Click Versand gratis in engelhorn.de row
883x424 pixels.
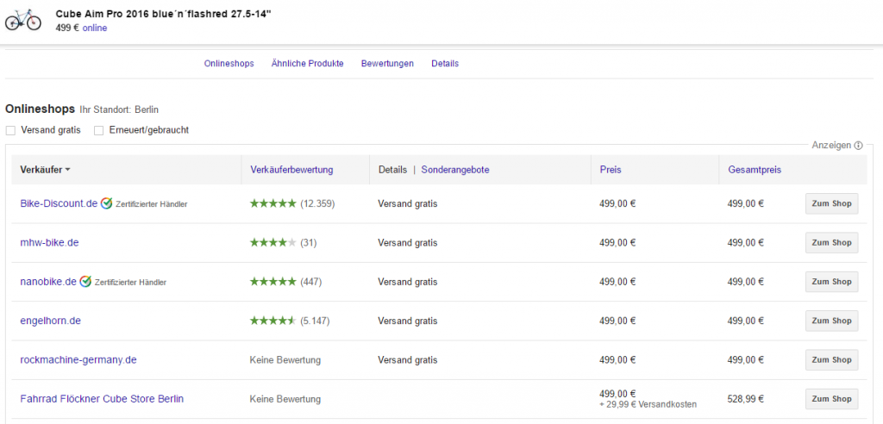pyautogui.click(x=408, y=321)
